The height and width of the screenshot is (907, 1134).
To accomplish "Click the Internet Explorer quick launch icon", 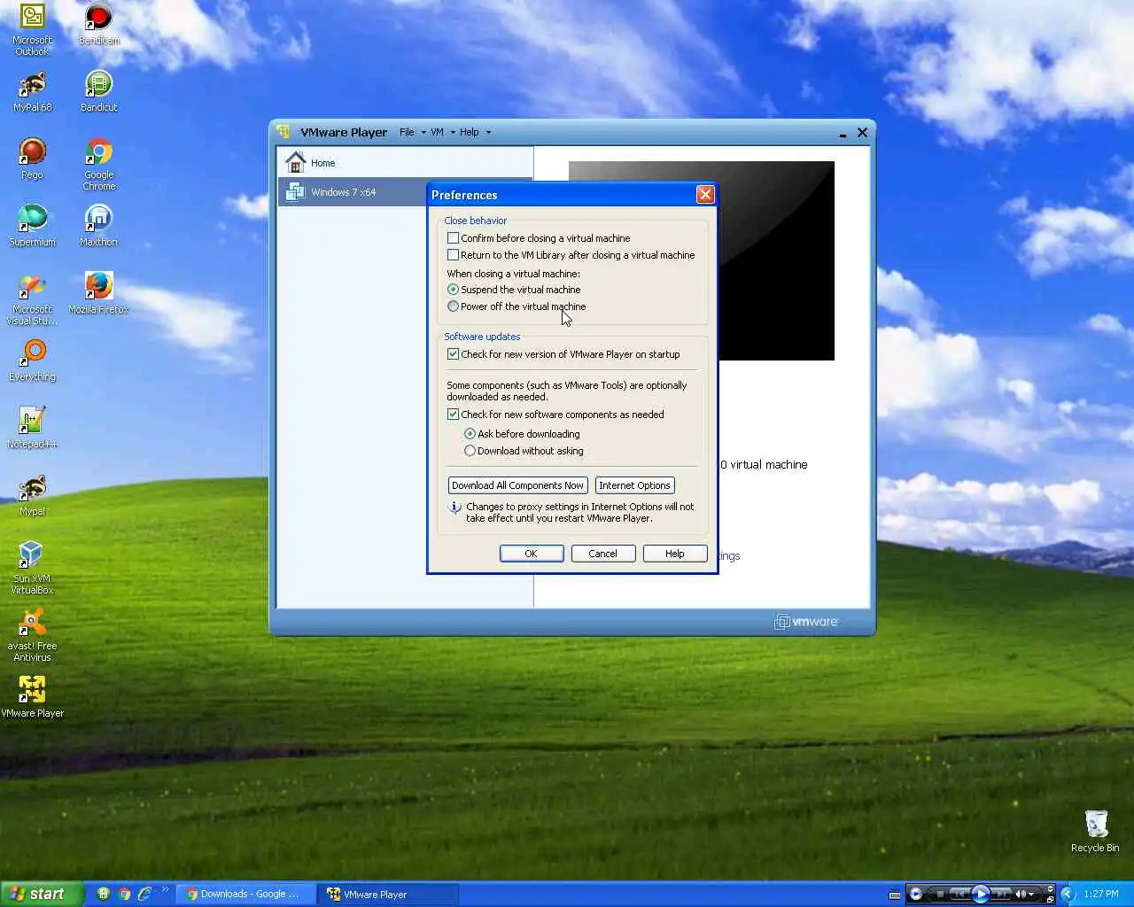I will (x=144, y=894).
